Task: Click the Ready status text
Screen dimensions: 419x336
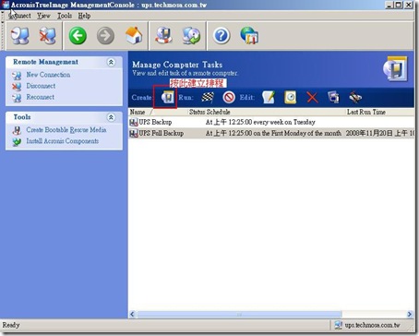Action: [x=11, y=325]
